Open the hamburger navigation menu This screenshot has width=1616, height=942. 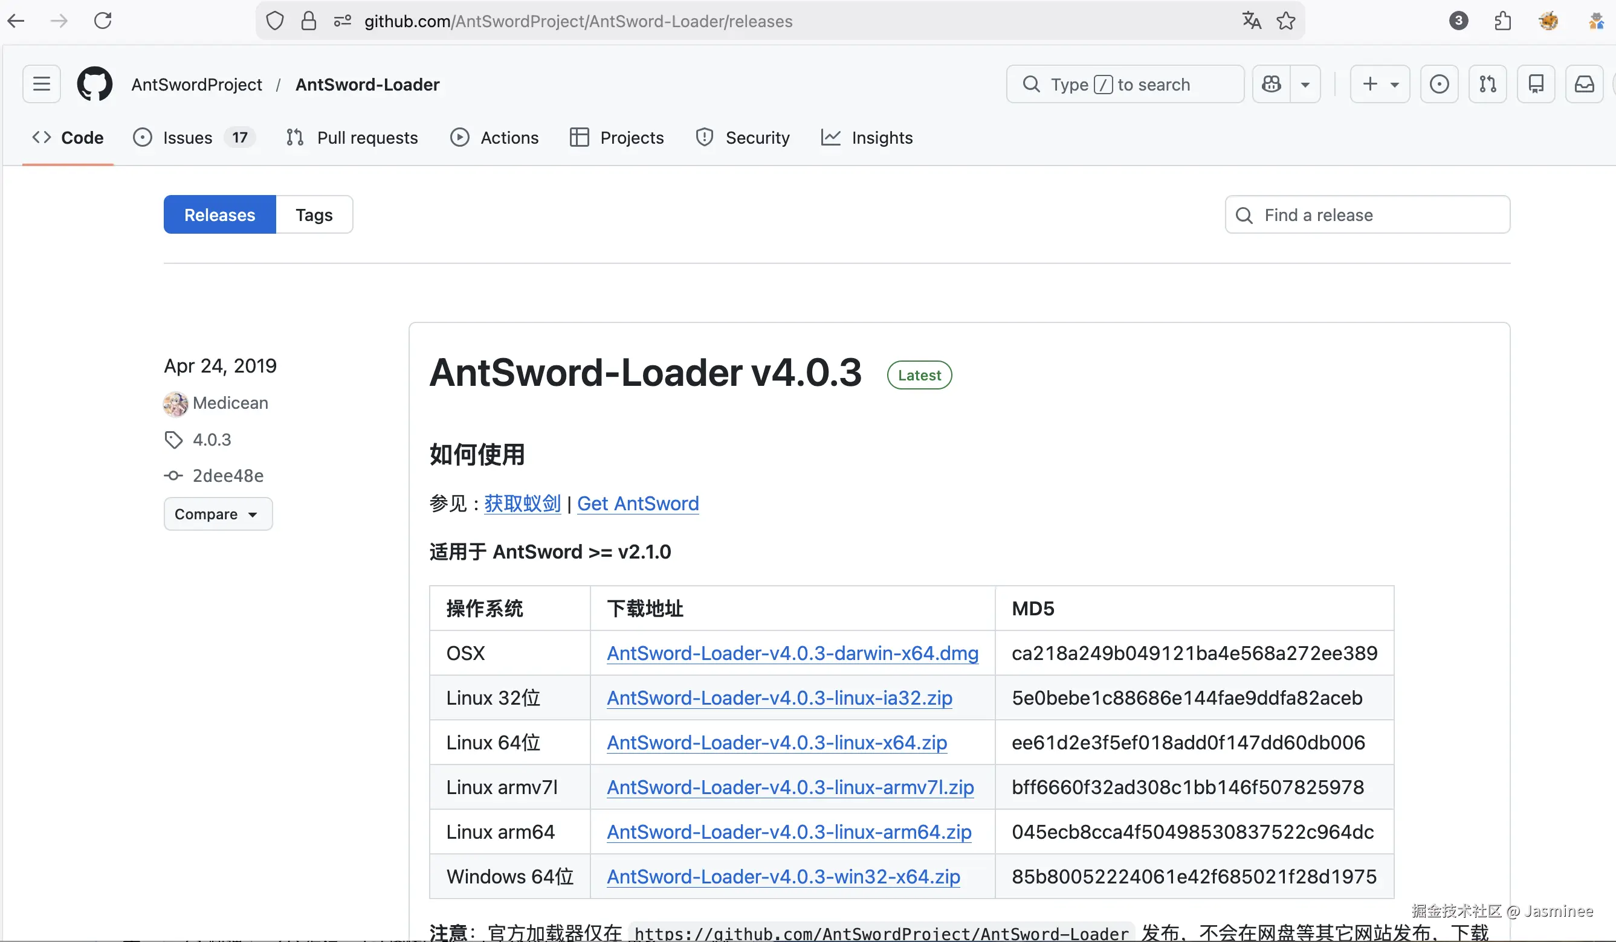point(42,84)
